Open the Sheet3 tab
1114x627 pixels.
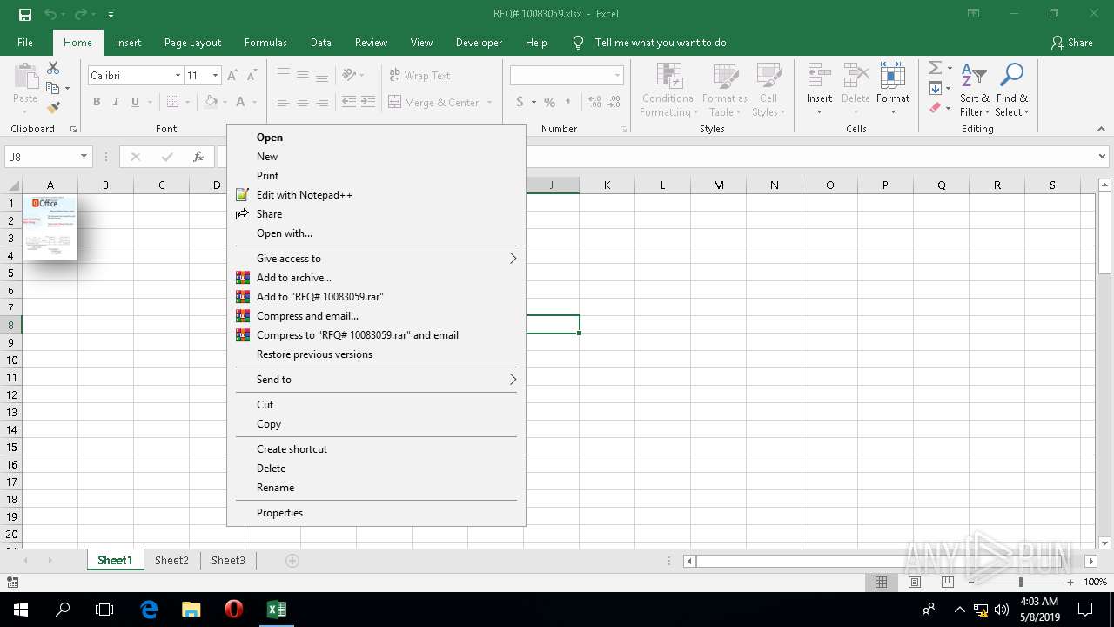(228, 561)
